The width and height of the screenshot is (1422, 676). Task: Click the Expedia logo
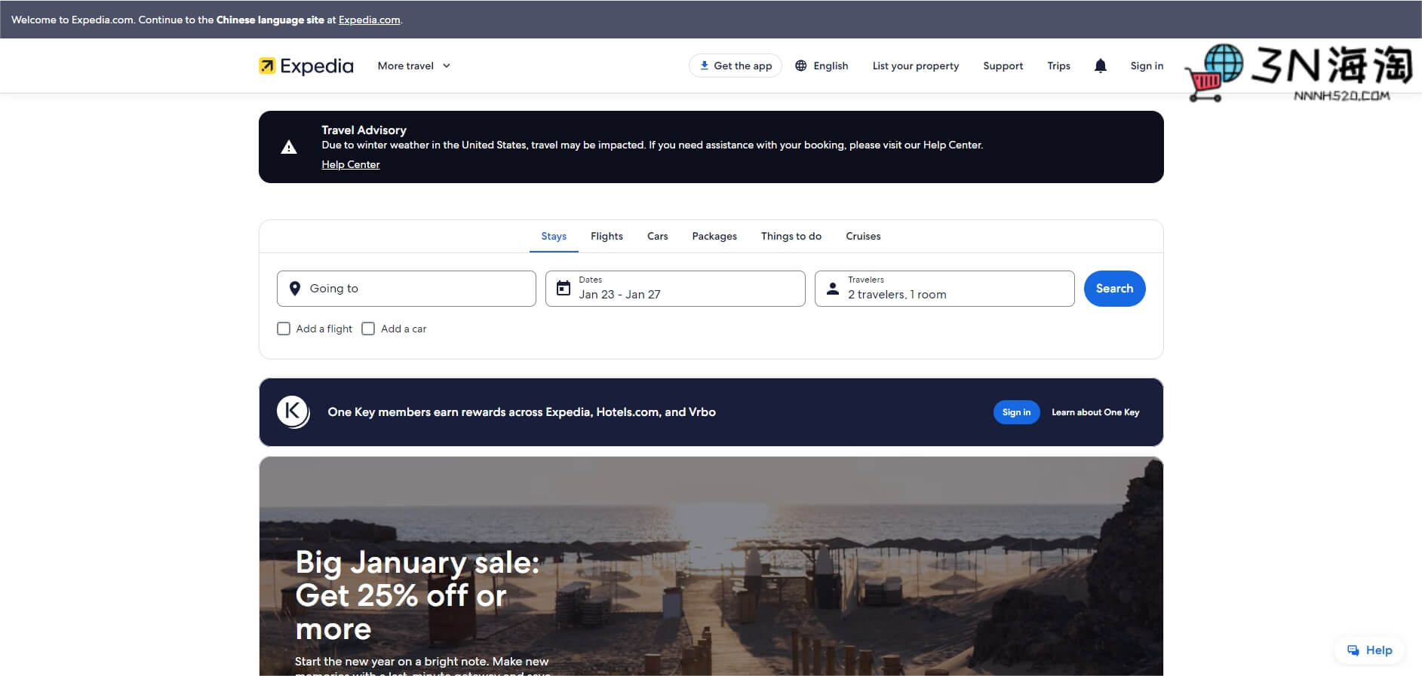pyautogui.click(x=306, y=66)
